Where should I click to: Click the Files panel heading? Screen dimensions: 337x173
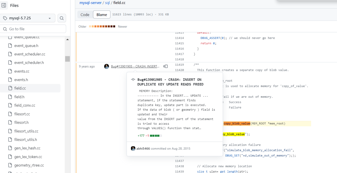pyautogui.click(x=14, y=5)
